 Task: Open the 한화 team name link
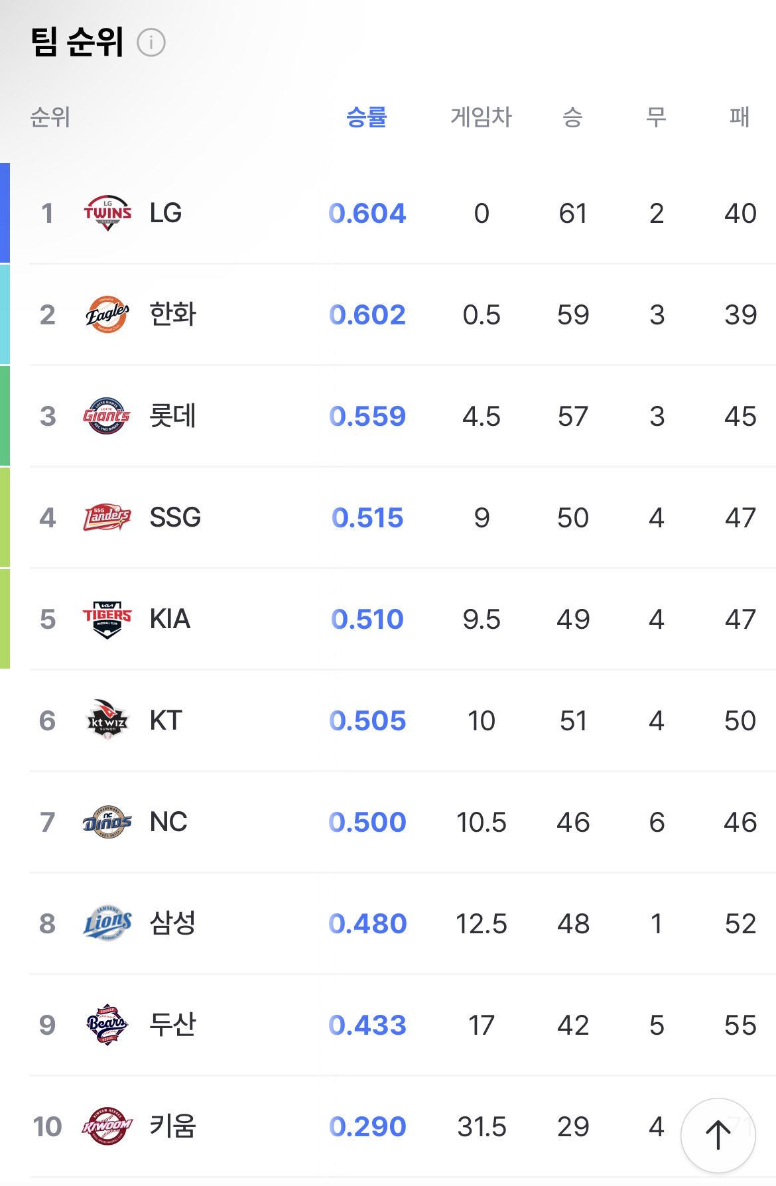click(x=173, y=314)
